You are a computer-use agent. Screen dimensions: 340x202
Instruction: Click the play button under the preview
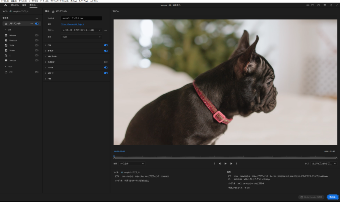click(225, 164)
